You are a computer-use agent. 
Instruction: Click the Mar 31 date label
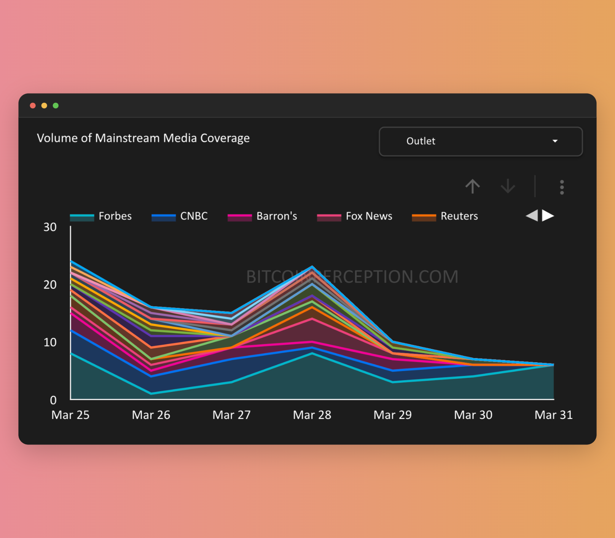click(553, 415)
